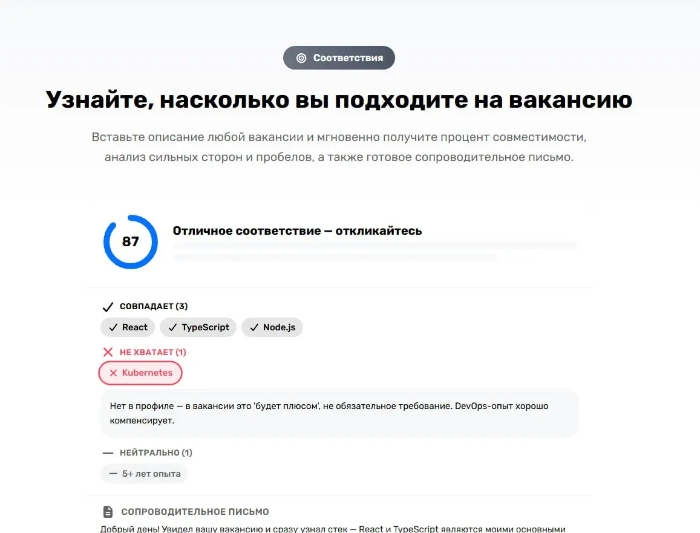Click the heading Отличное соответствие — откликайтесь

(x=297, y=231)
